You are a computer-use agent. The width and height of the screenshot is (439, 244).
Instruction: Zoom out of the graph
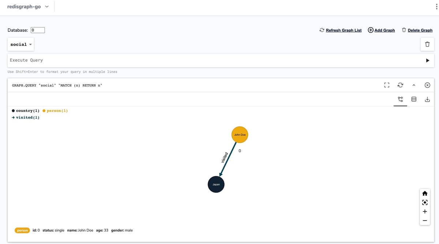425,221
